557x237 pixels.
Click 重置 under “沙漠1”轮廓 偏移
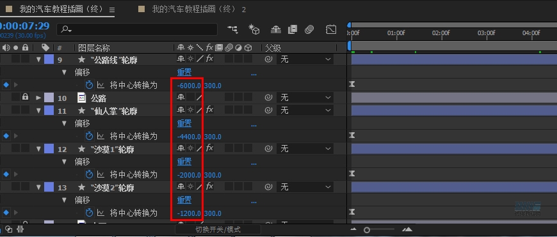(184, 162)
